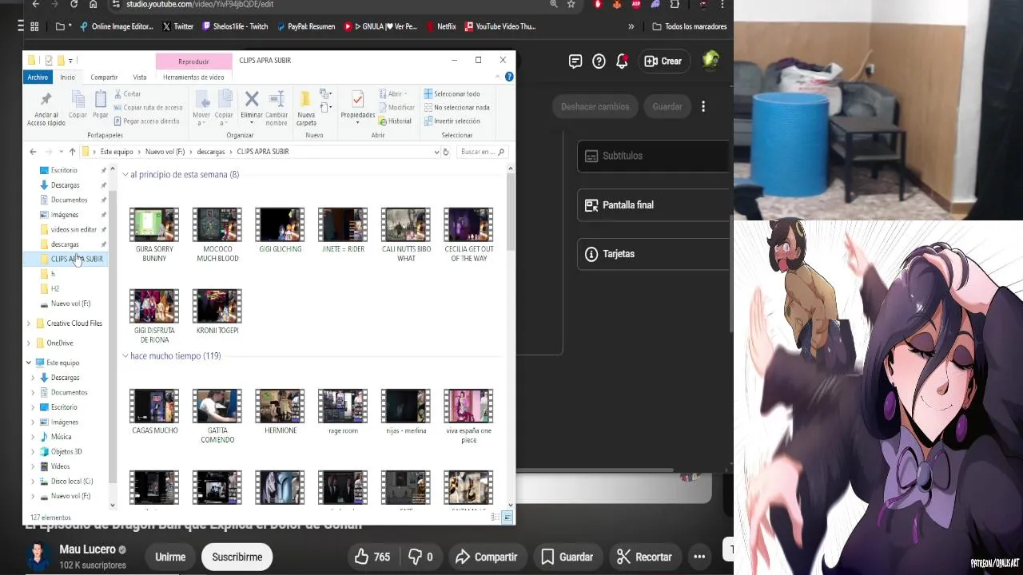Screen dimensions: 1023x575
Task: Click Invertir selección
Action: [452, 121]
